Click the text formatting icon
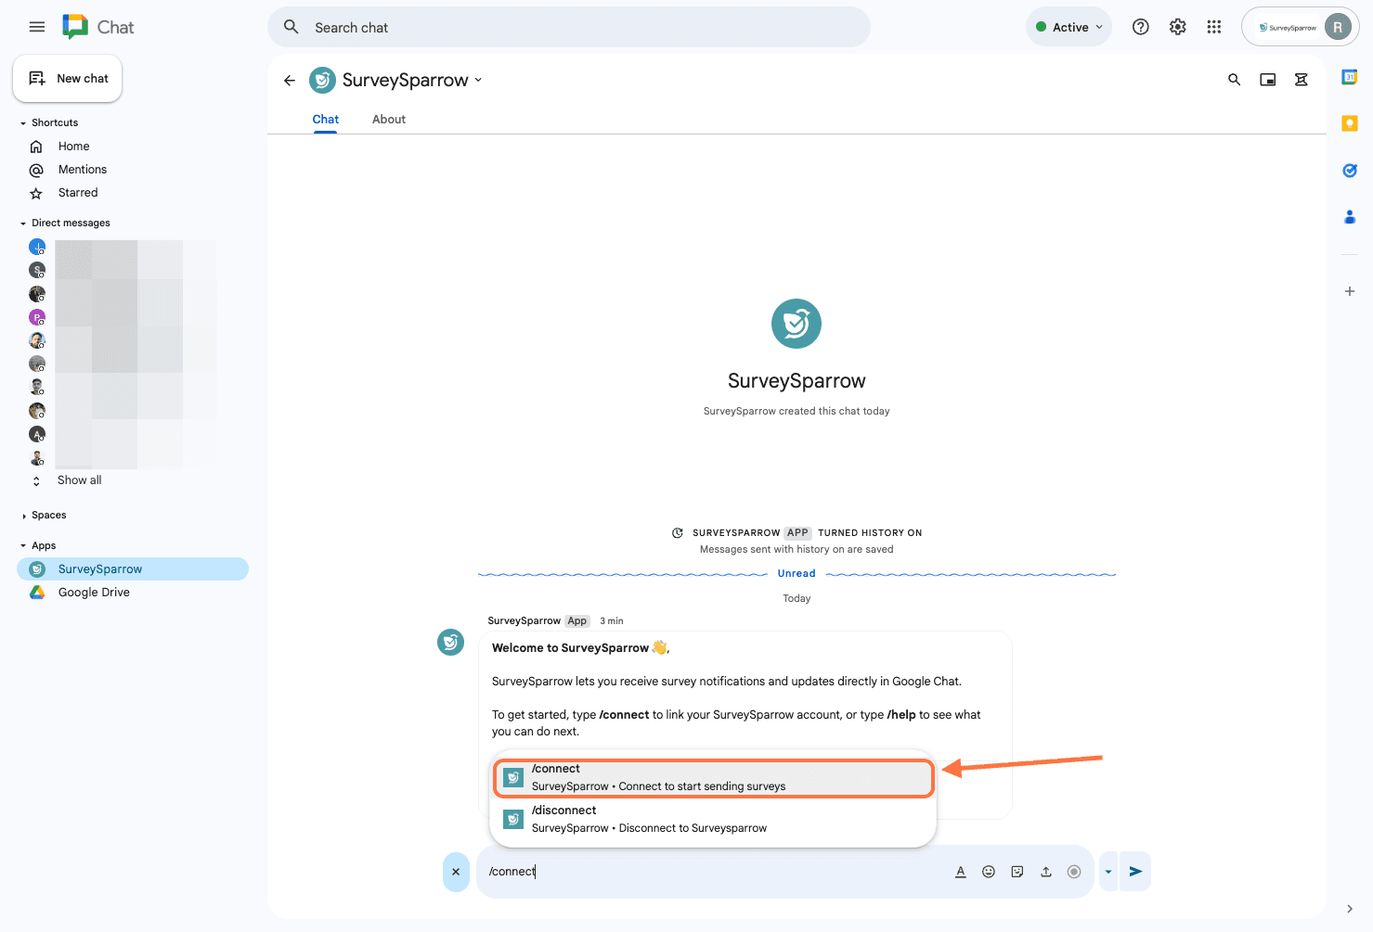Screen dimensions: 1373x932 tap(961, 872)
